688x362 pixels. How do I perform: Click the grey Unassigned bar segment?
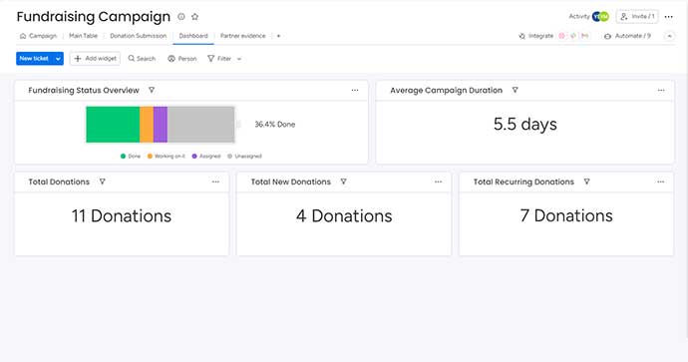click(201, 125)
